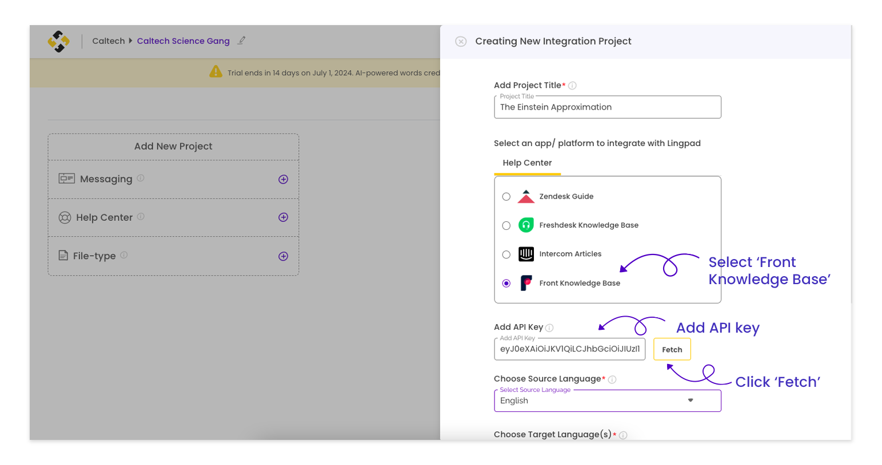Open the Caltech breadcrumb link
Screen dimensions: 882x465
click(109, 41)
